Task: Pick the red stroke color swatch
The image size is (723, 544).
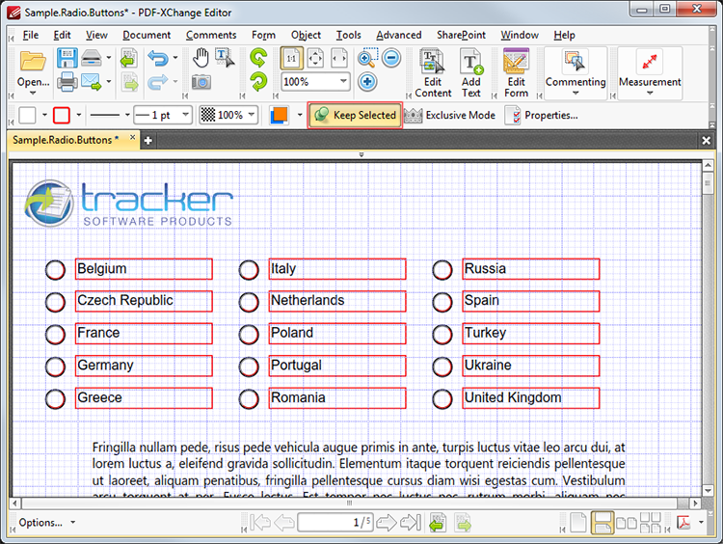Action: coord(62,115)
